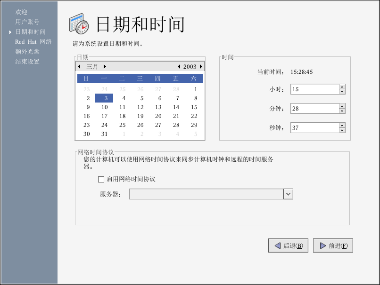
Task: Select day 14 in the calendar
Action: point(176,107)
